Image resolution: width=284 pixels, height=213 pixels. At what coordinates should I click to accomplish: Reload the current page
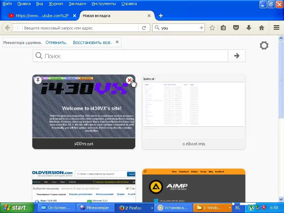(144, 28)
